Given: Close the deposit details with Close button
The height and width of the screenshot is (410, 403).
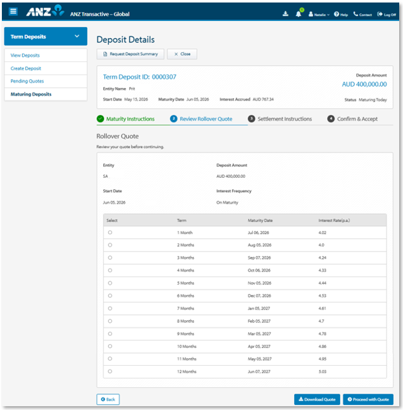Looking at the screenshot, I should click(182, 54).
